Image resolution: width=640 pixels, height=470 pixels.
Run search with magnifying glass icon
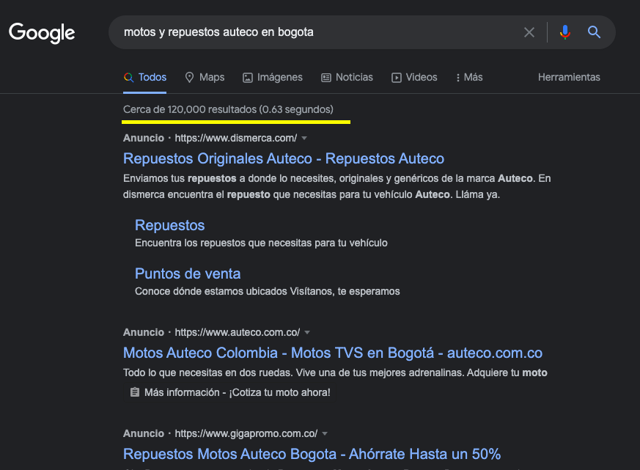(594, 32)
